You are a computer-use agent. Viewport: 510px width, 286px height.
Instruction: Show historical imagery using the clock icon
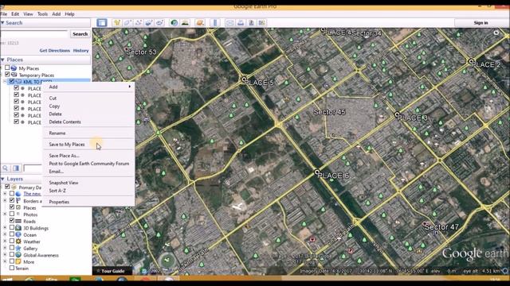[175, 23]
